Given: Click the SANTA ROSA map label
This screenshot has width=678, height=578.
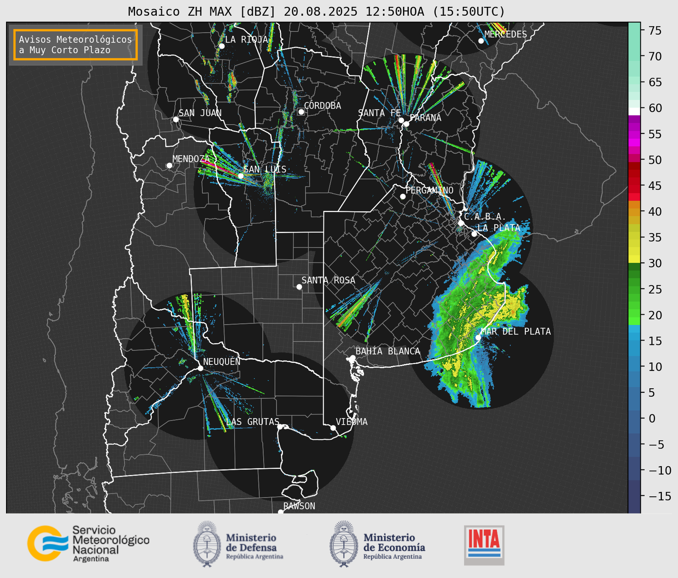Looking at the screenshot, I should 328,280.
